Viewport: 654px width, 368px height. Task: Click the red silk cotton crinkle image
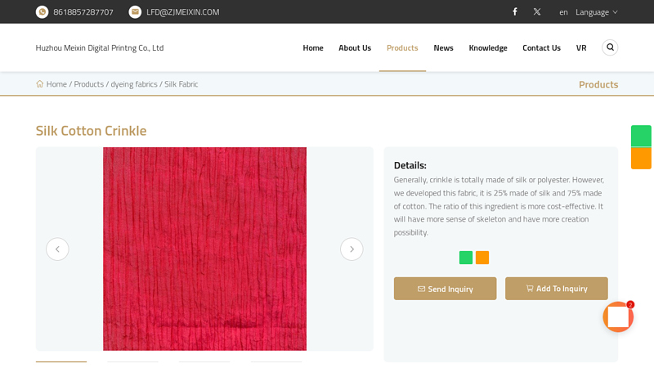click(204, 249)
